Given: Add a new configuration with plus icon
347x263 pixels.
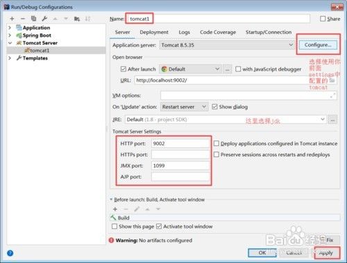Looking at the screenshot, I should tap(12, 19).
